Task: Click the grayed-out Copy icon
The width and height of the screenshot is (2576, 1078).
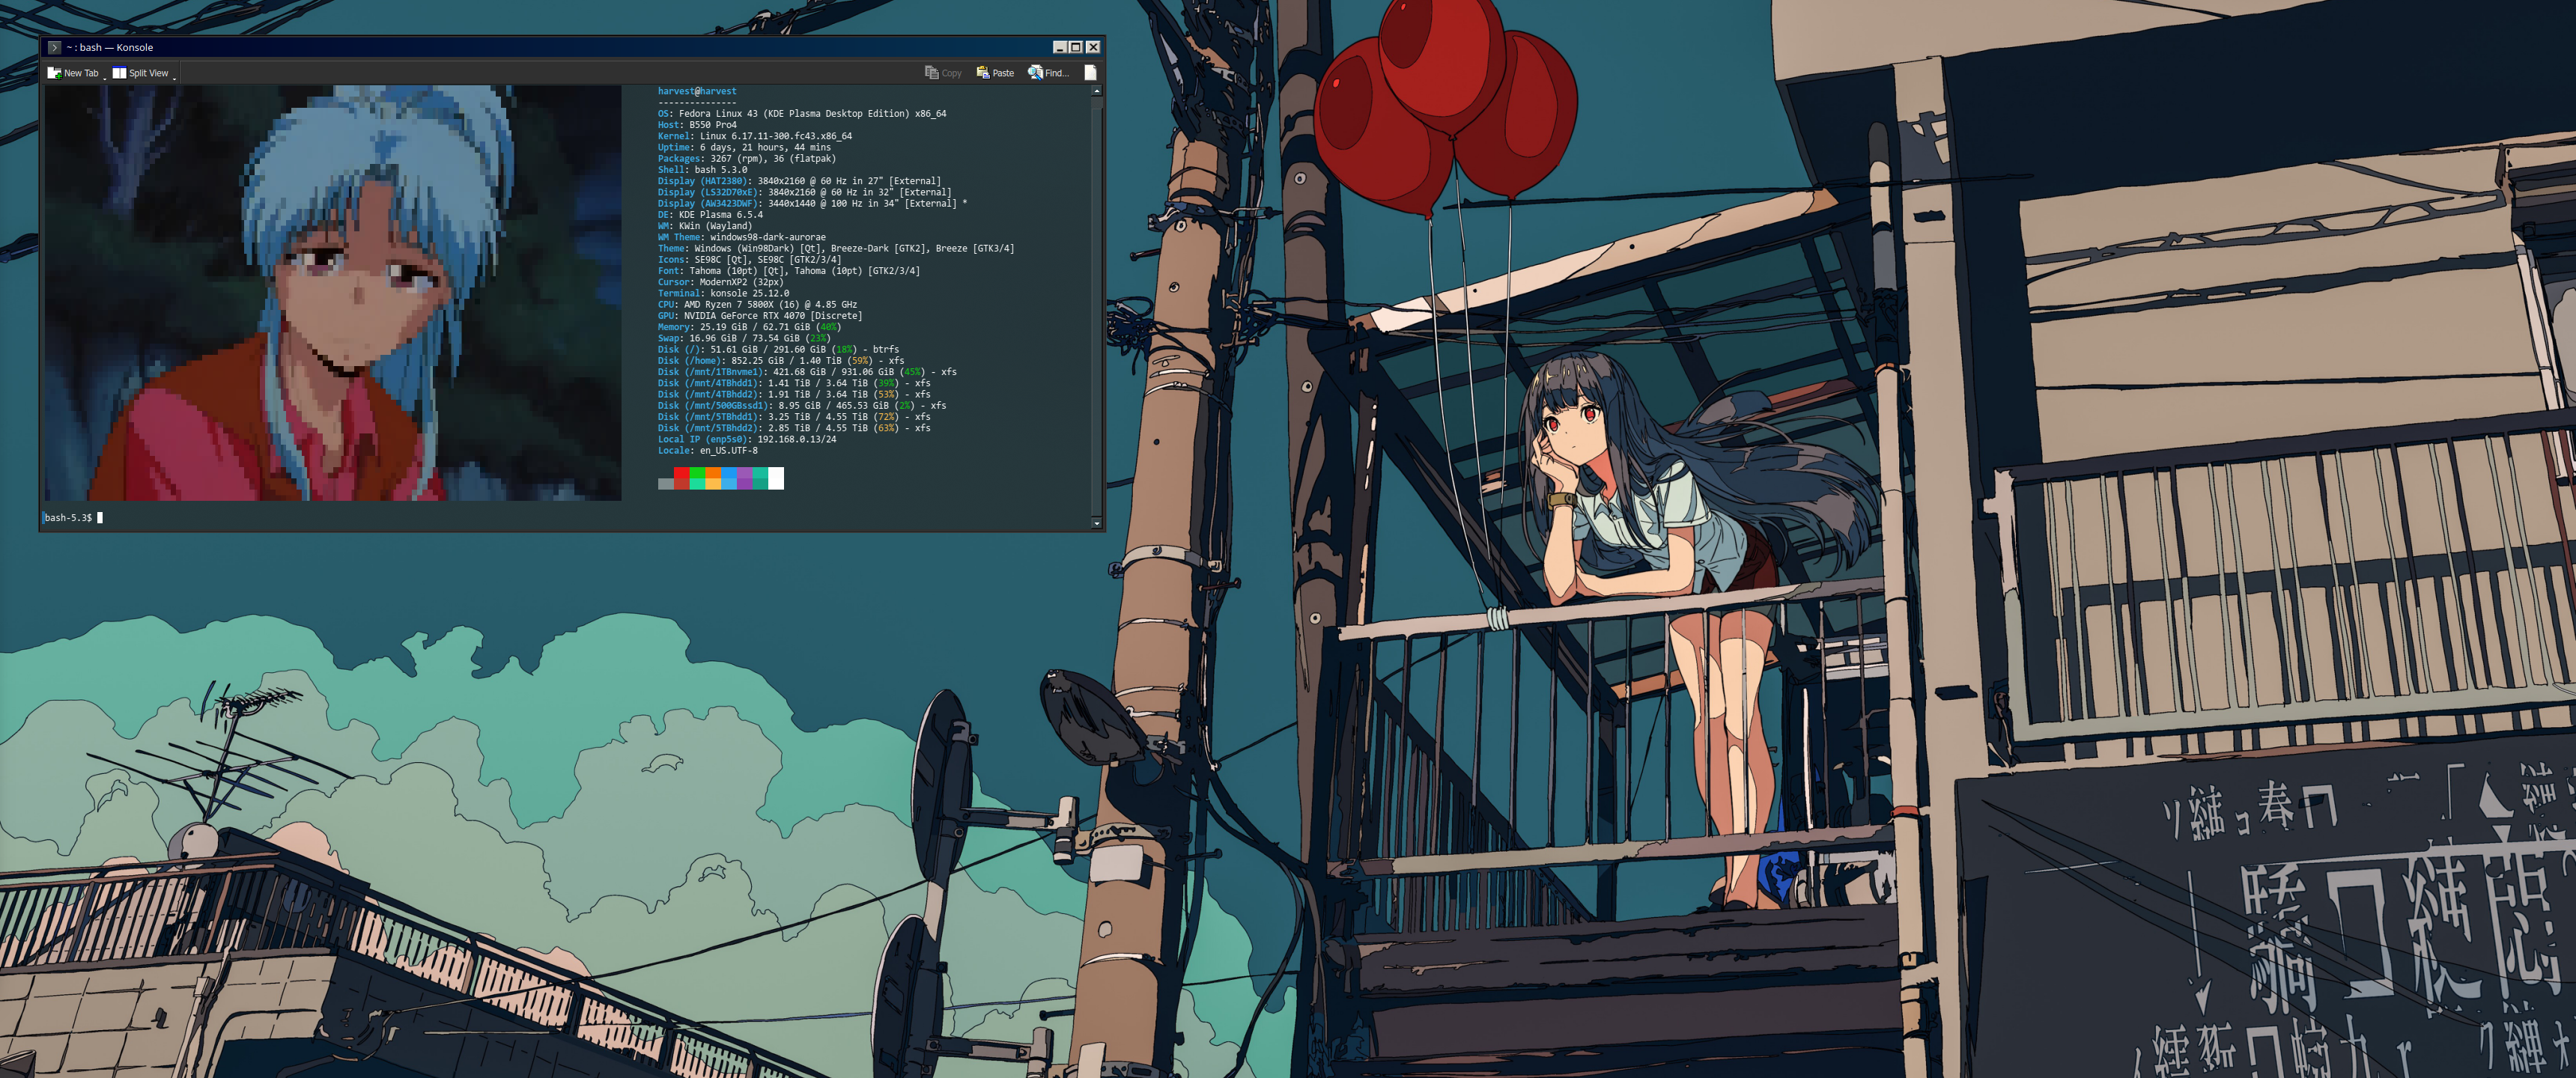Action: coord(931,73)
